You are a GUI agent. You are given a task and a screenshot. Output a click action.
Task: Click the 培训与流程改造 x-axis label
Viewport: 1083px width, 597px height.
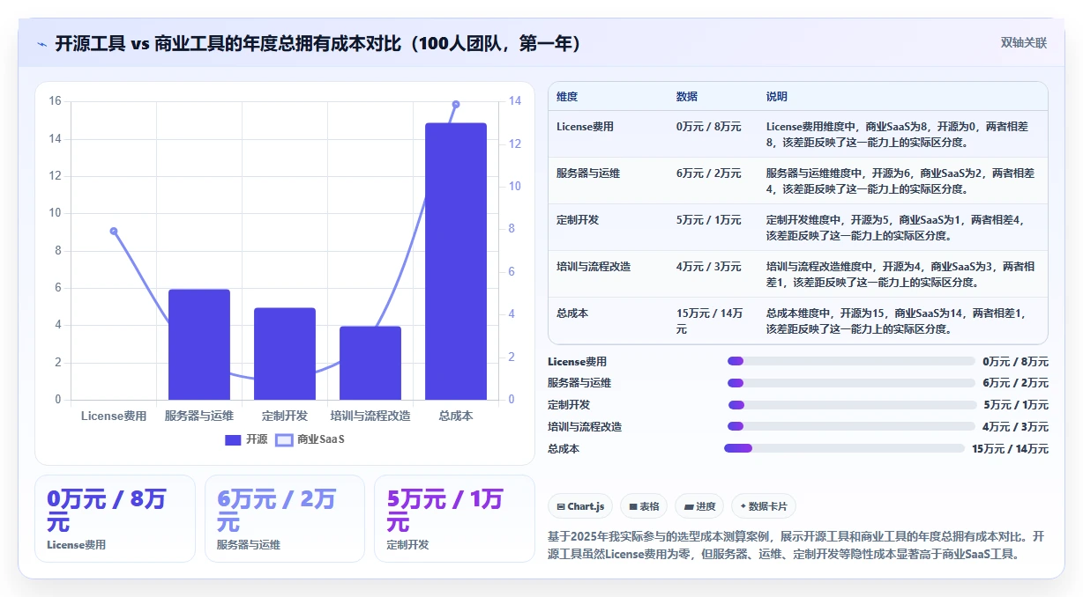click(x=370, y=416)
